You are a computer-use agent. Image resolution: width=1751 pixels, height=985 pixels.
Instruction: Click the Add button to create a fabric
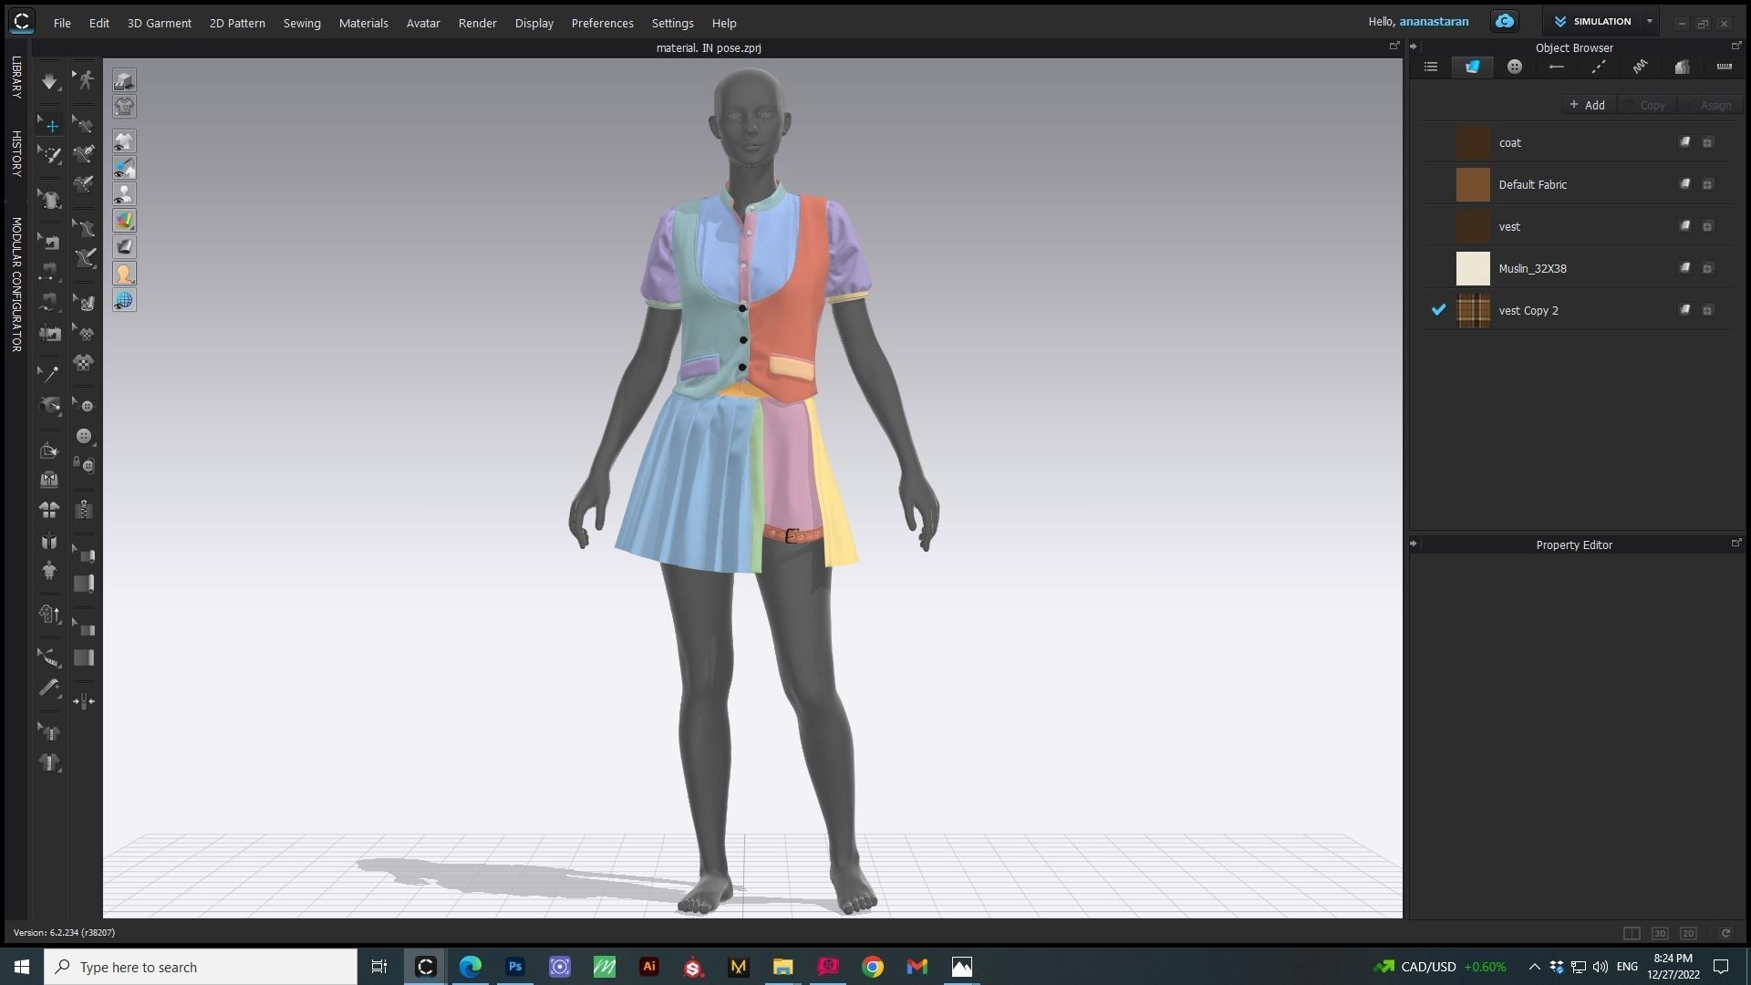(x=1588, y=105)
